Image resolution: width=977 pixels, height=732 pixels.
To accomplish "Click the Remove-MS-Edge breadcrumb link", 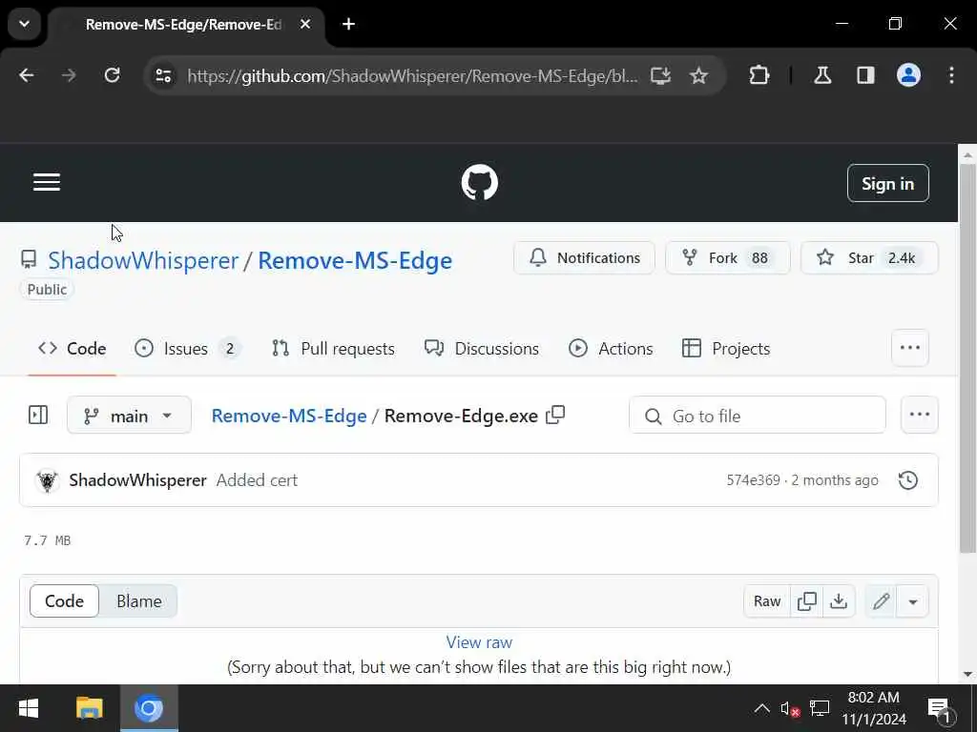I will (x=289, y=416).
